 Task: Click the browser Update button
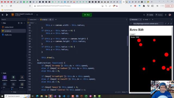click(169, 6)
